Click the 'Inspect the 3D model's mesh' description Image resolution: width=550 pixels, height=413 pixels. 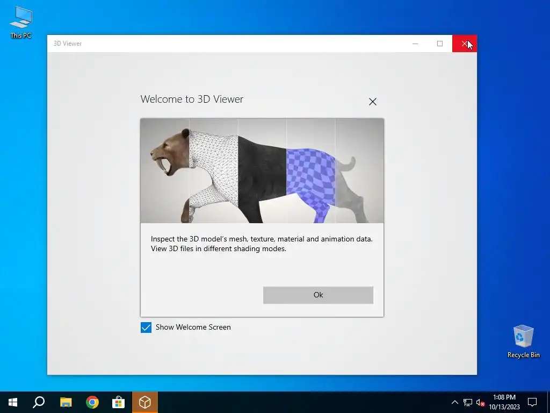coord(262,244)
